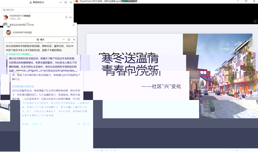Open the 'send to' recipient dropdown
Image resolution: width=258 pixels, height=152 pixels.
coord(37,124)
